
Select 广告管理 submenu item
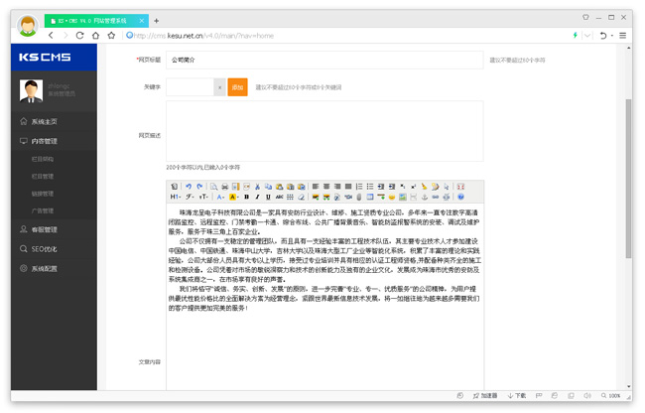pyautogui.click(x=43, y=210)
